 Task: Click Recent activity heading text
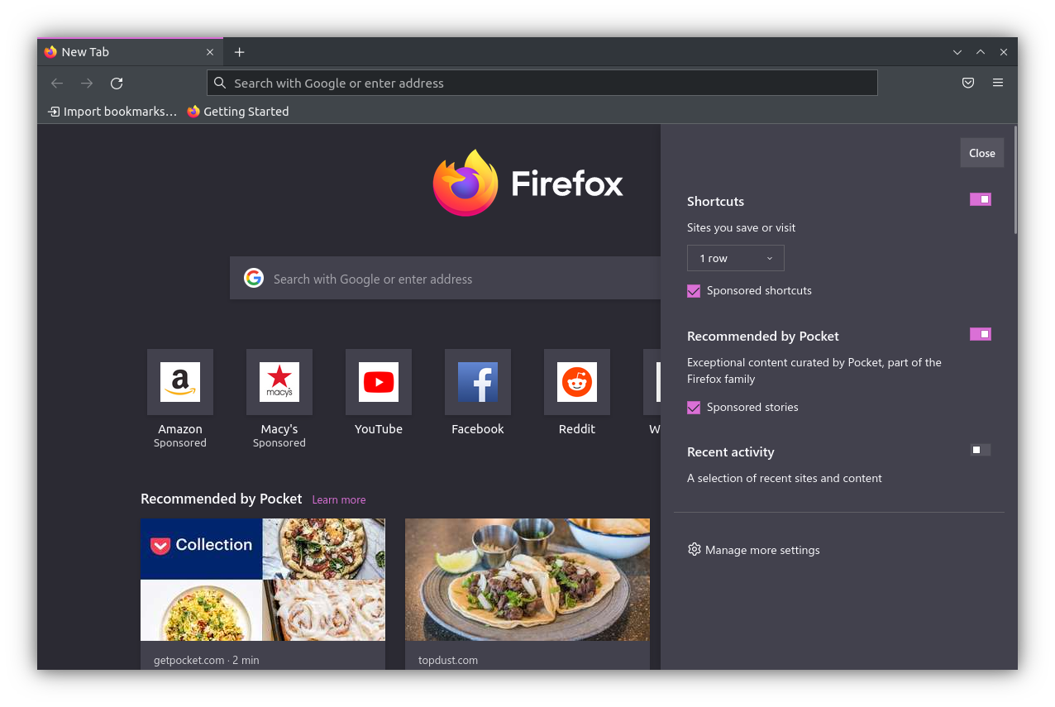coord(731,451)
